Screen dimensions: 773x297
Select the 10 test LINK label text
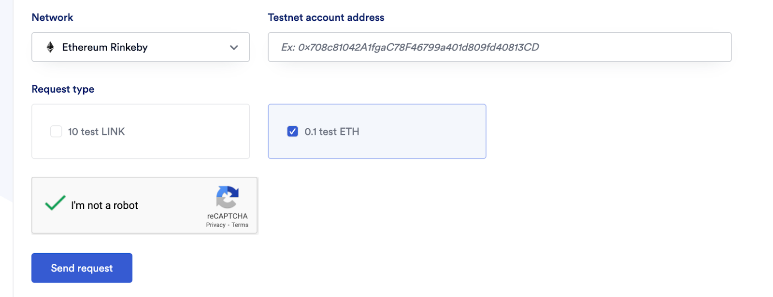coord(96,132)
